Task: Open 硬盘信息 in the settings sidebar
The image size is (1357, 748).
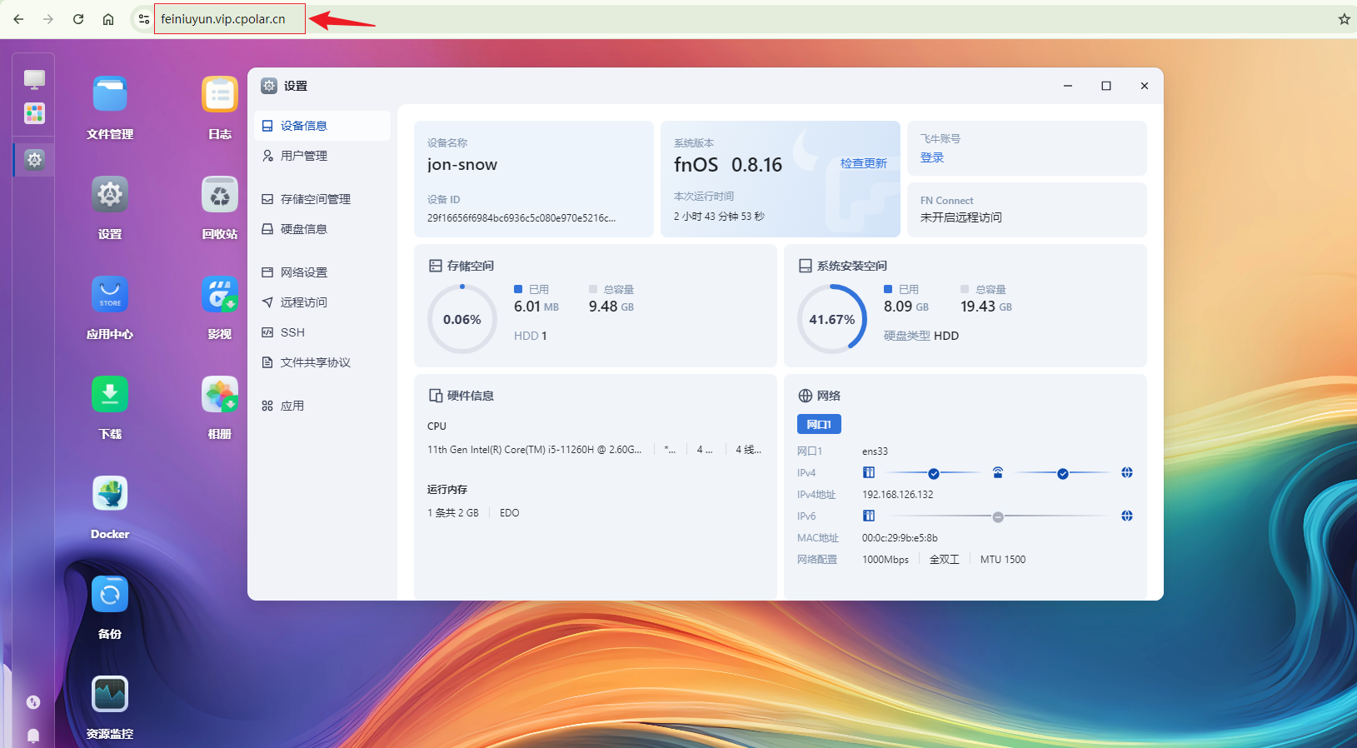Action: 322,229
